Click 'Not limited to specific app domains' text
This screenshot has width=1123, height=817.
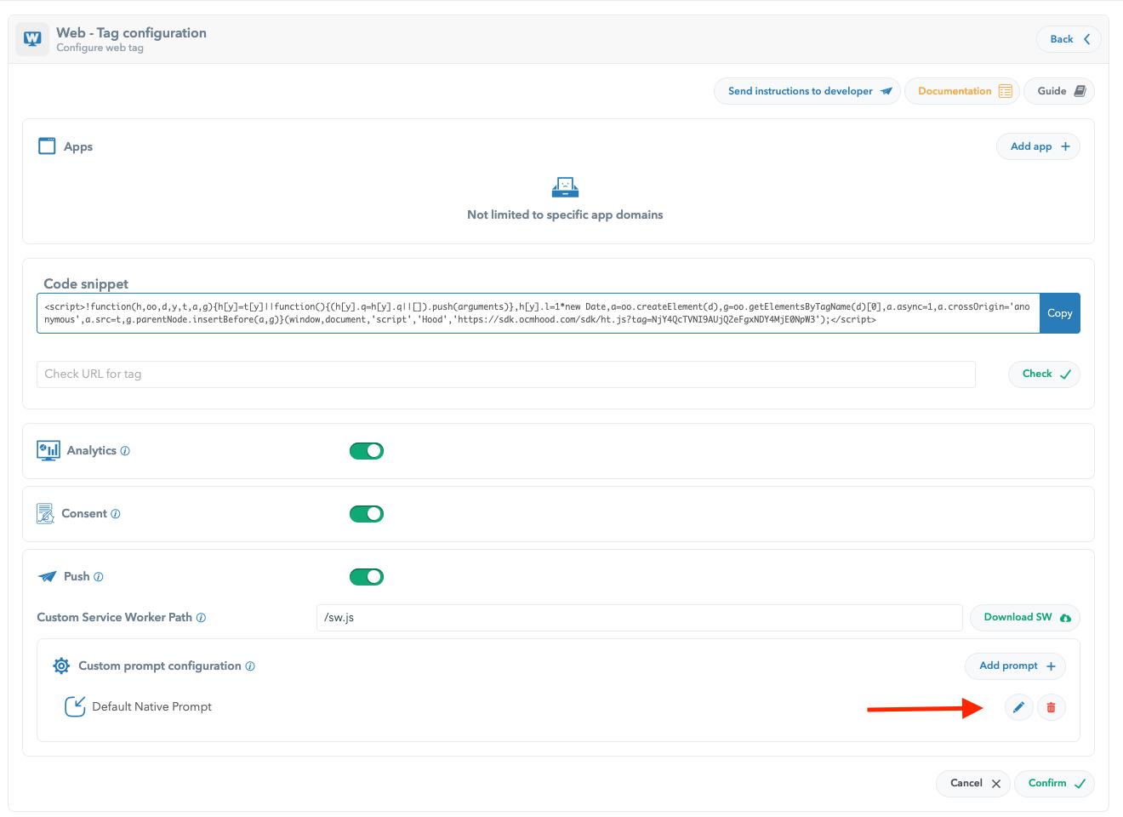tap(565, 215)
